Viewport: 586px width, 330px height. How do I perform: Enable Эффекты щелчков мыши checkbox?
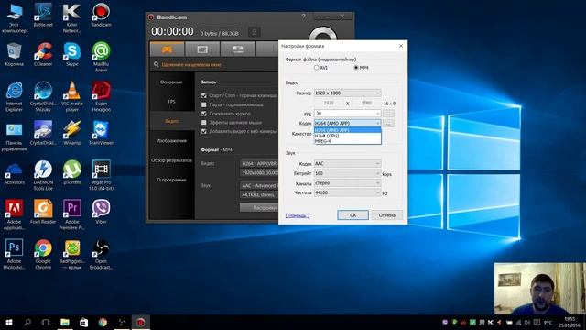coord(204,123)
